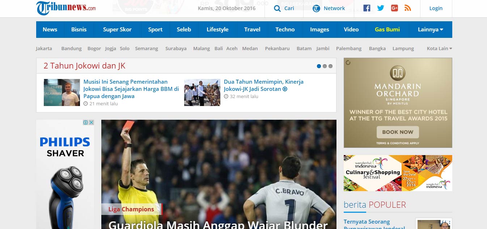Open the Network globe icon
The image size is (487, 229).
click(x=316, y=8)
